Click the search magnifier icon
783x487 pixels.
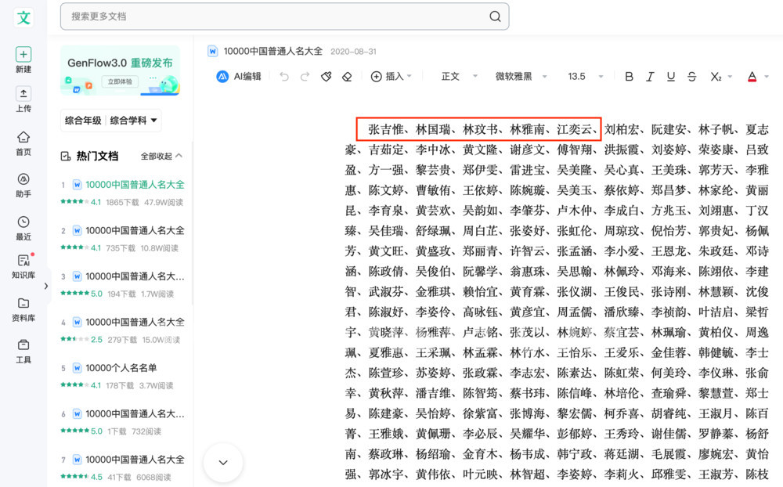pos(495,16)
